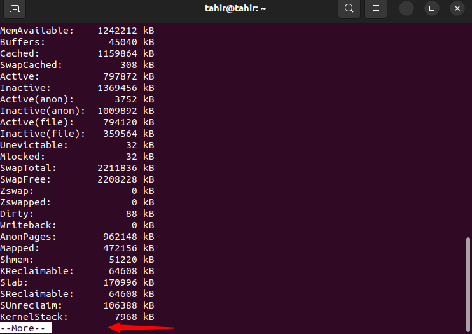Click the value 45040 kB
The width and height of the screenshot is (472, 334).
132,42
